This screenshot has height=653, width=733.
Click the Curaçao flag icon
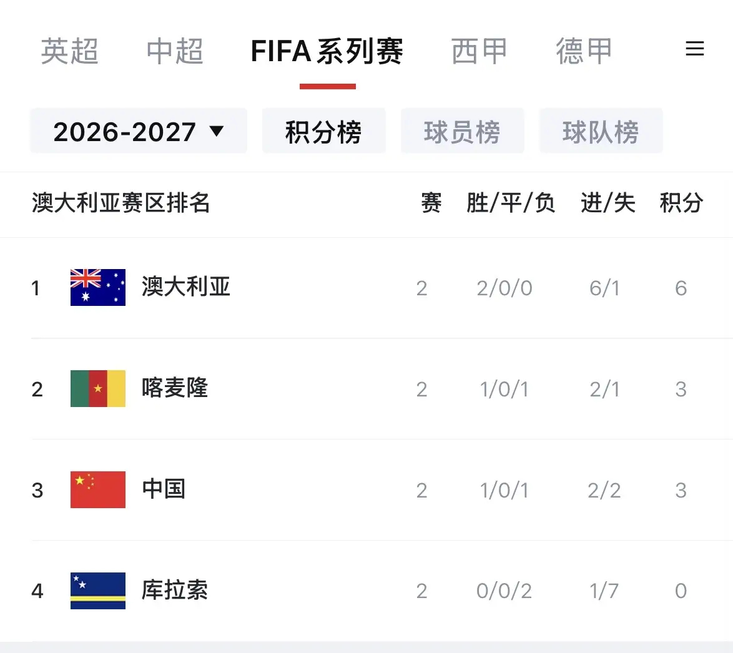point(97,591)
